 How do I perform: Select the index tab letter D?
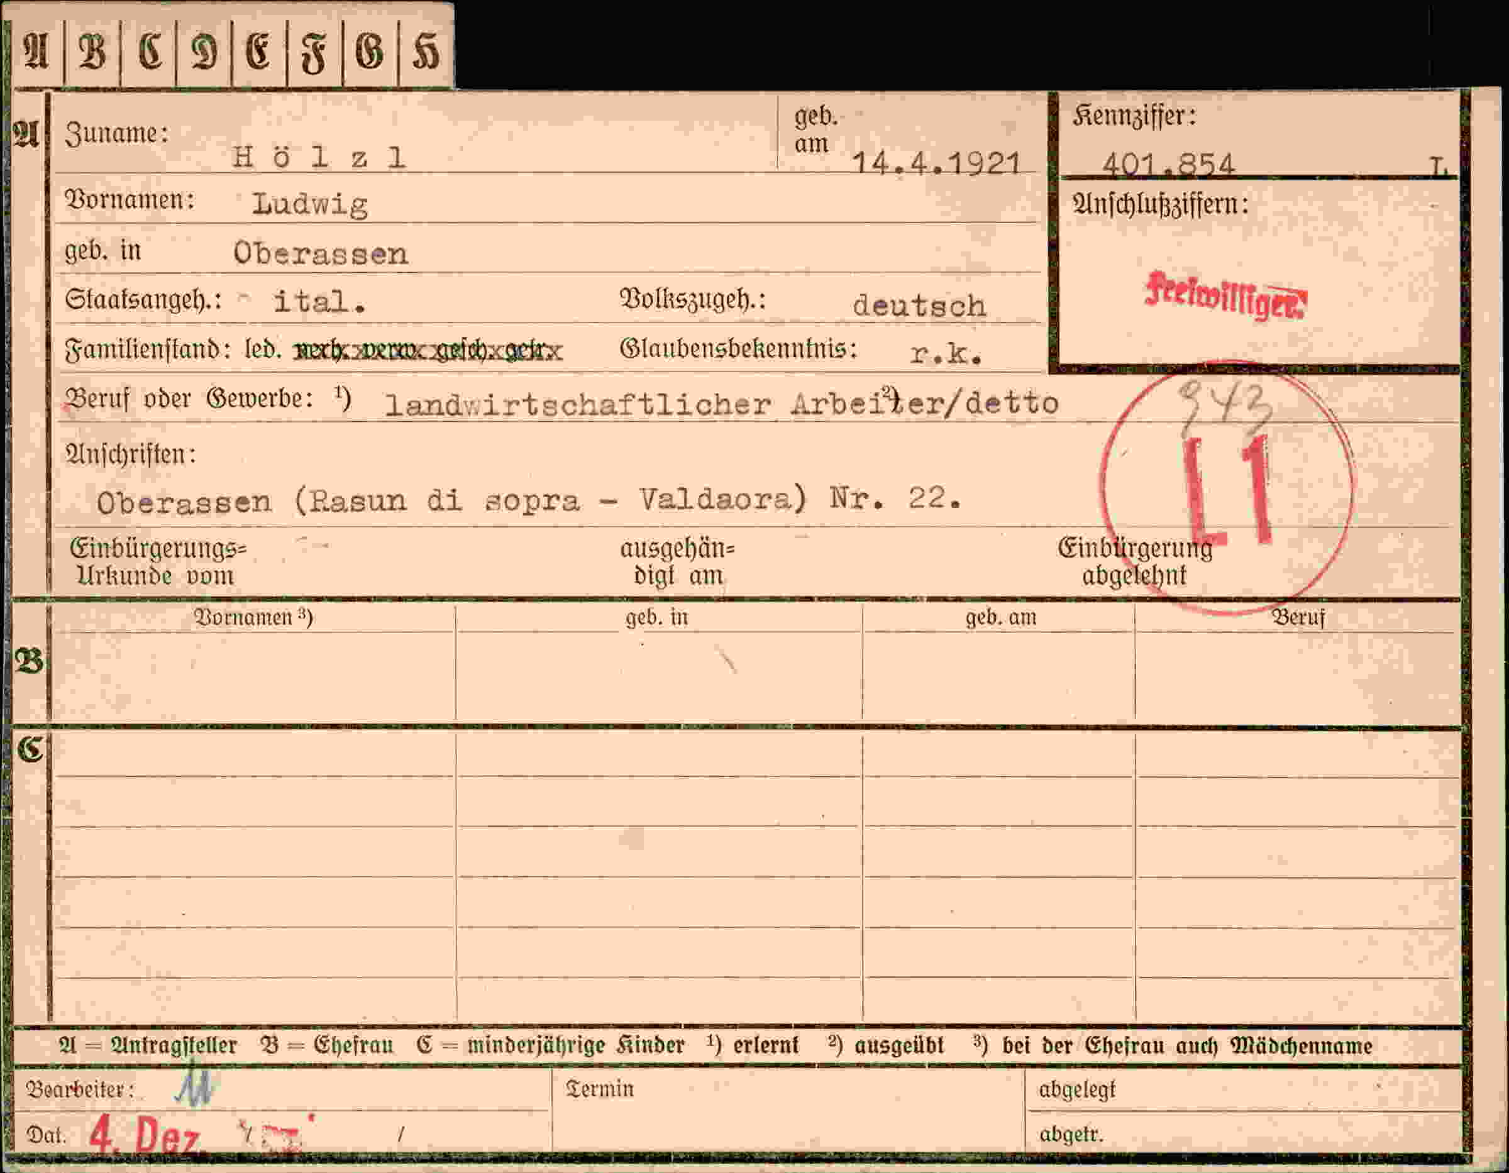click(x=204, y=51)
